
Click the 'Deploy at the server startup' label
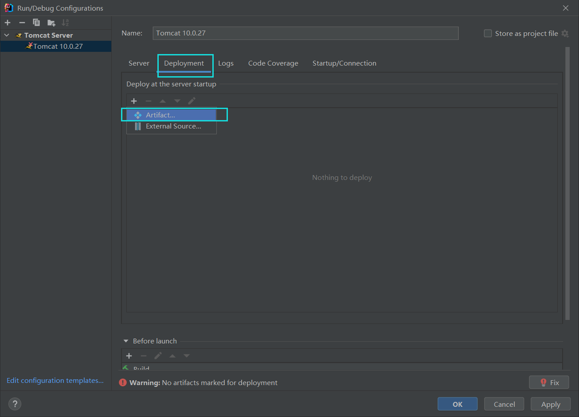pos(171,84)
